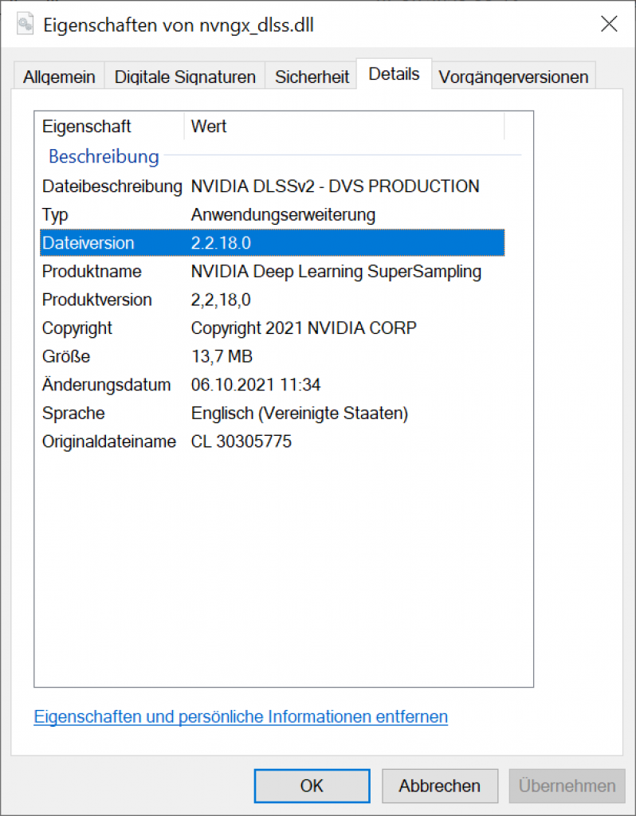Select the Copyright property label

77,328
